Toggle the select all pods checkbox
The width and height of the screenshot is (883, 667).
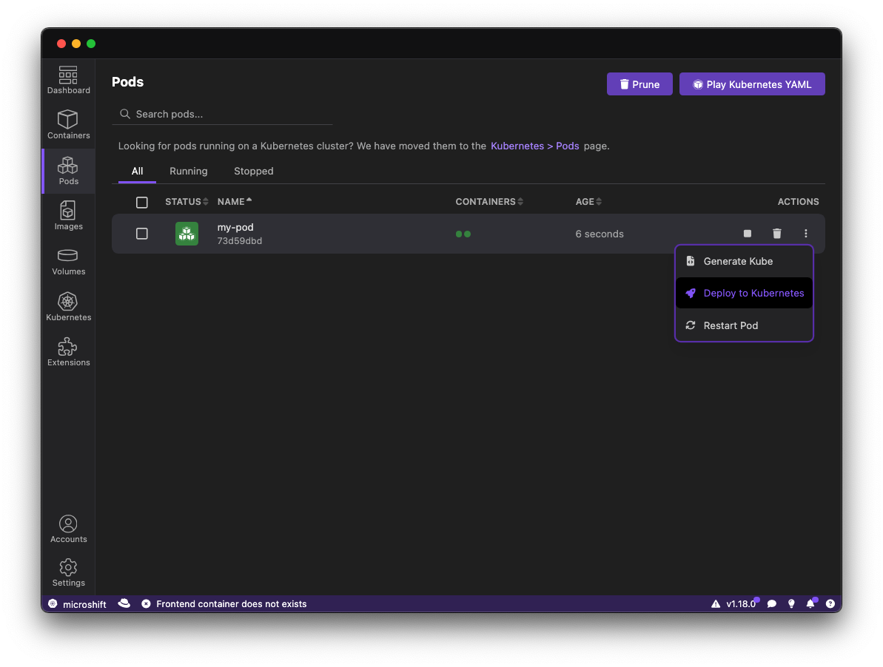(x=142, y=202)
